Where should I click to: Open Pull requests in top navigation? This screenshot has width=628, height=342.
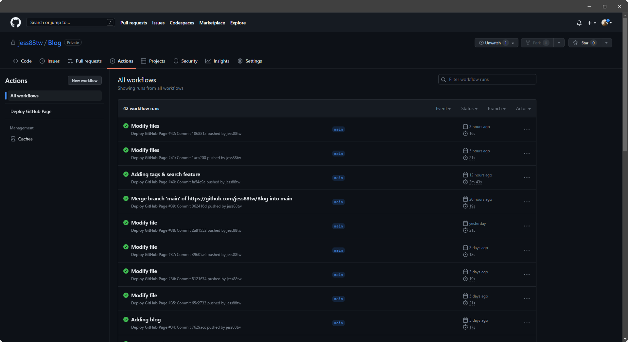point(133,23)
